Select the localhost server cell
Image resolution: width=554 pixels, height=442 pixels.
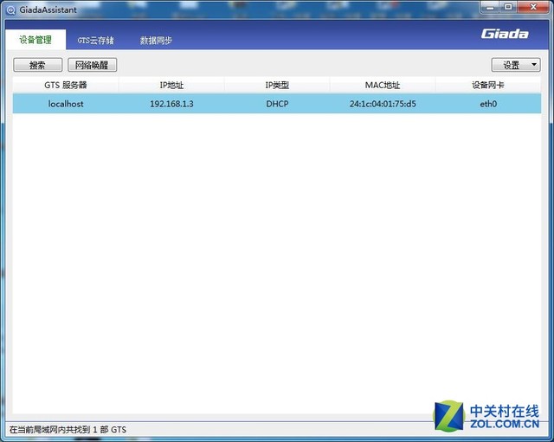[x=66, y=104]
